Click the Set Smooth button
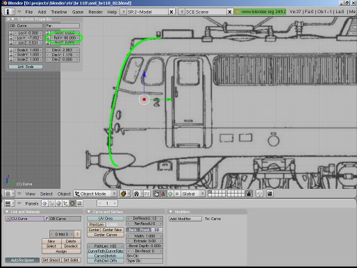This screenshot has width=357, height=268. pos(51,260)
